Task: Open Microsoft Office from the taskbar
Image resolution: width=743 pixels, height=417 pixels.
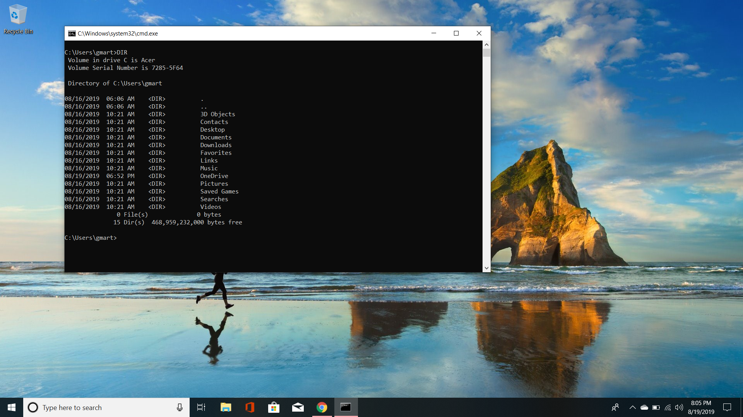Action: (250, 407)
